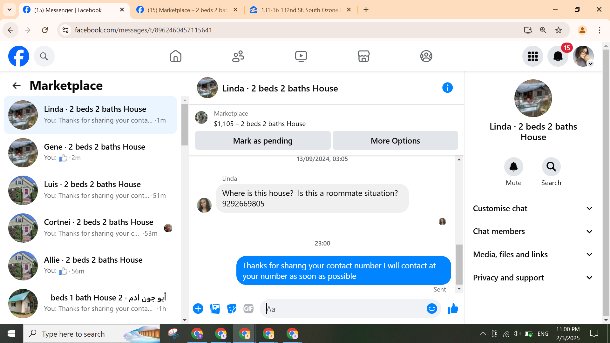
Task: Go back to previous page in Chrome
Action: pos(10,30)
